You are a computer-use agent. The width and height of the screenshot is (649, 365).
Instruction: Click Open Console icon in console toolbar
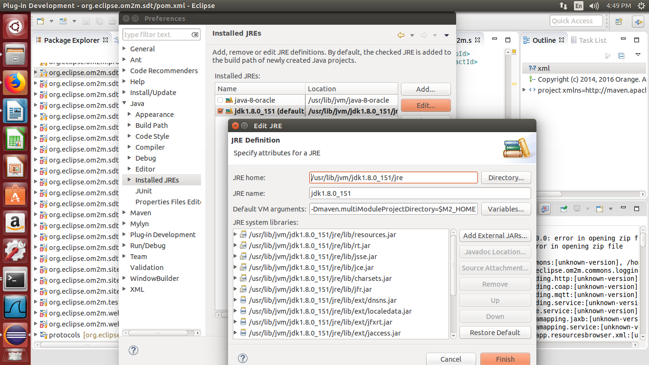coord(600,209)
